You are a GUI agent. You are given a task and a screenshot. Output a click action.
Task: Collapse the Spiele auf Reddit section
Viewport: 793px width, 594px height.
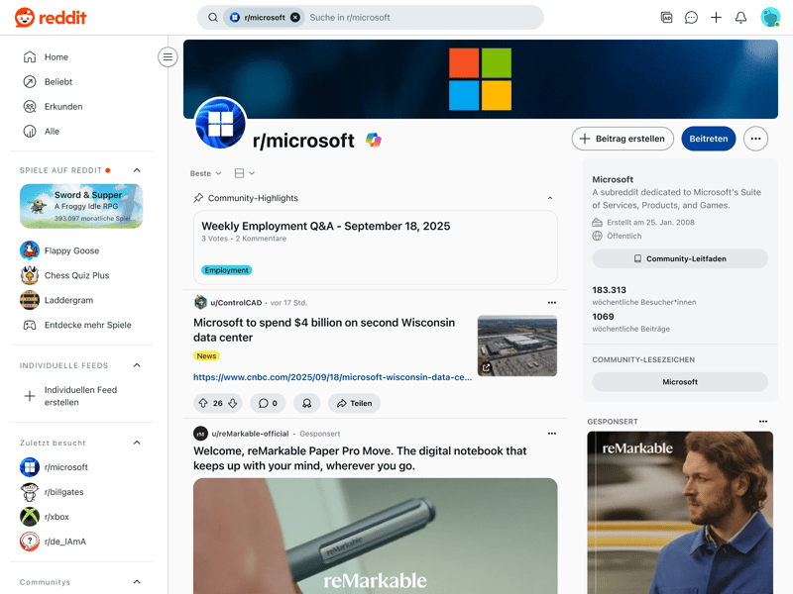[x=137, y=170]
